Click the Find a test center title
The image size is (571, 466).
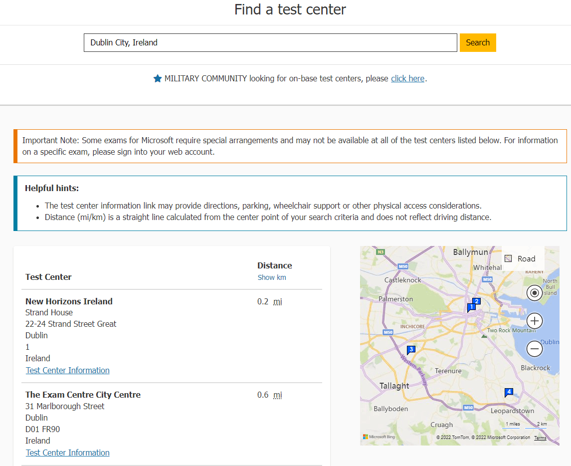click(290, 9)
